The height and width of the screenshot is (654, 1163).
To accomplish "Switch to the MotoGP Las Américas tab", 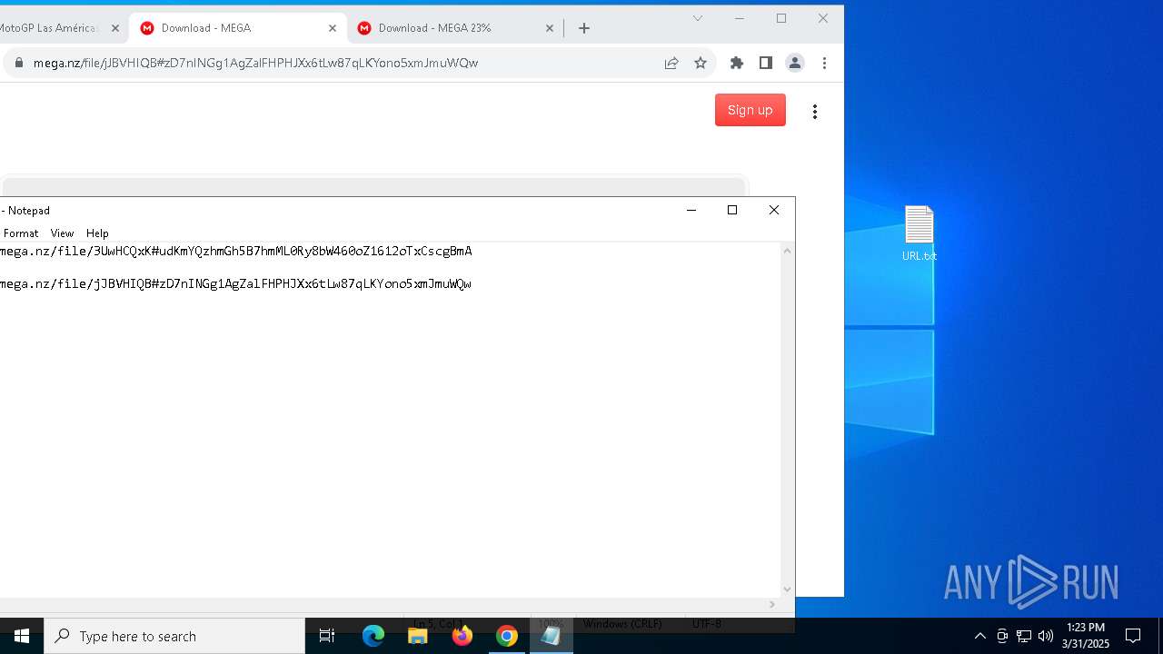I will [x=50, y=28].
